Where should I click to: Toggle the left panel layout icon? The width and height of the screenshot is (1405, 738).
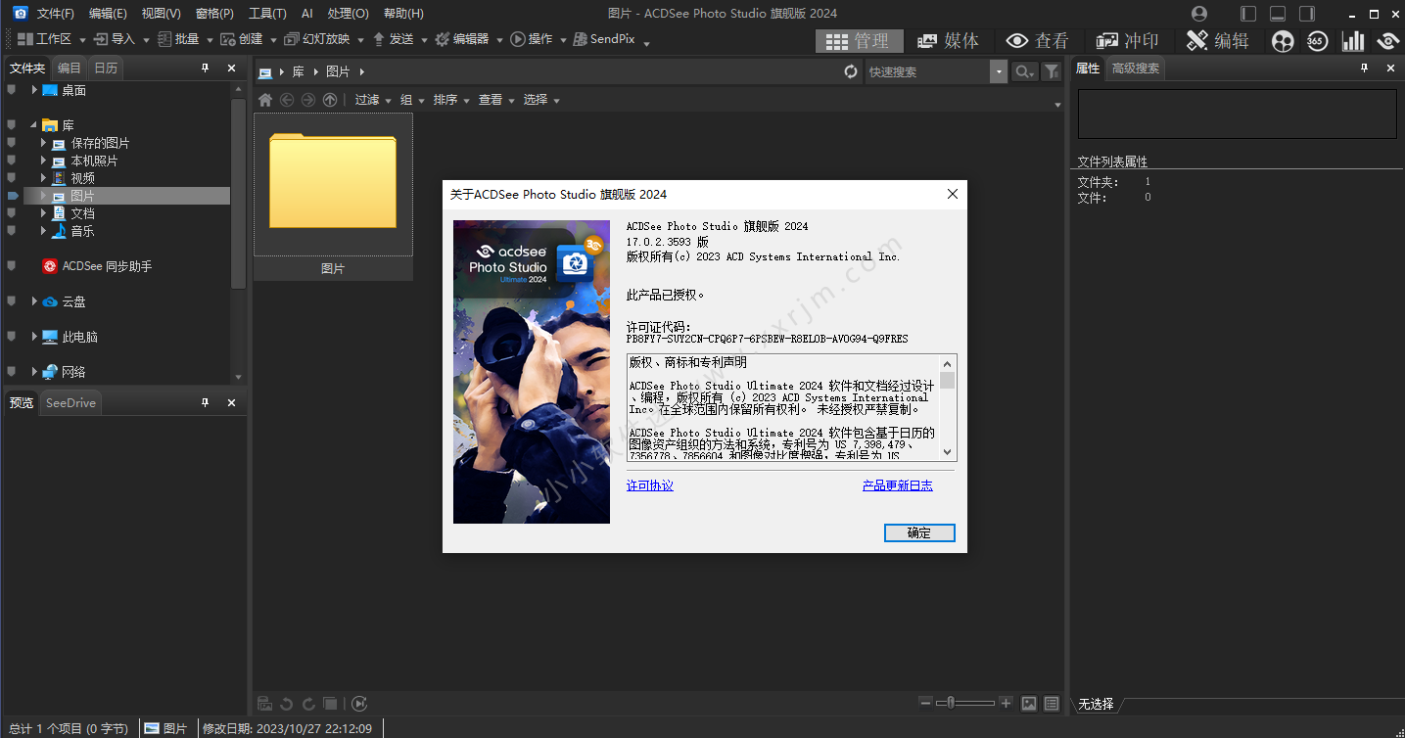(x=1248, y=14)
